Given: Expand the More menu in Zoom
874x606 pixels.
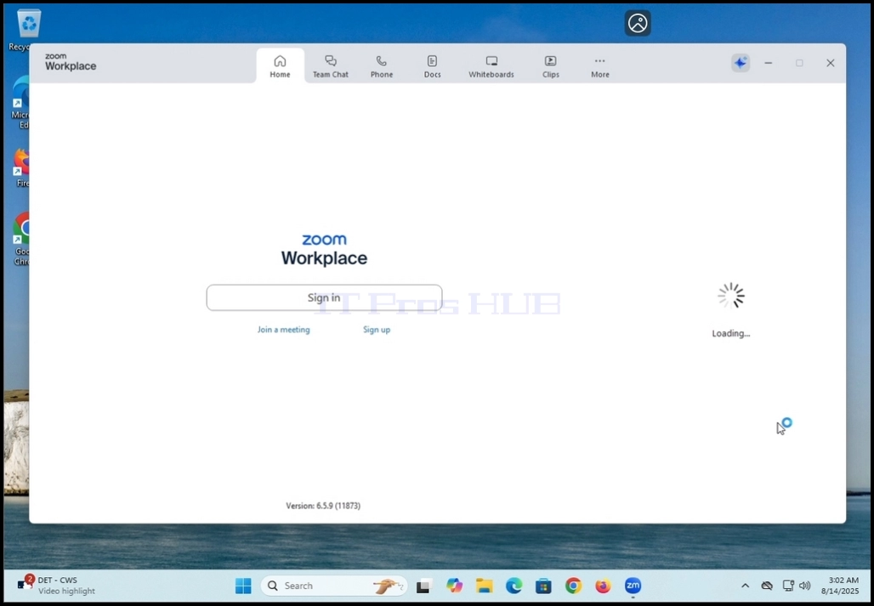Looking at the screenshot, I should coord(599,66).
